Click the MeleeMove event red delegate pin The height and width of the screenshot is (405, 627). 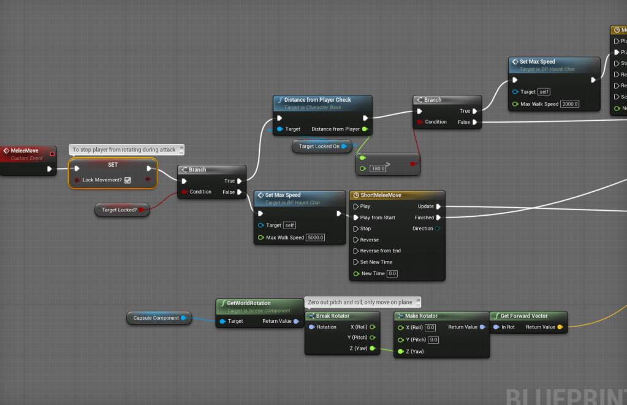(52, 154)
